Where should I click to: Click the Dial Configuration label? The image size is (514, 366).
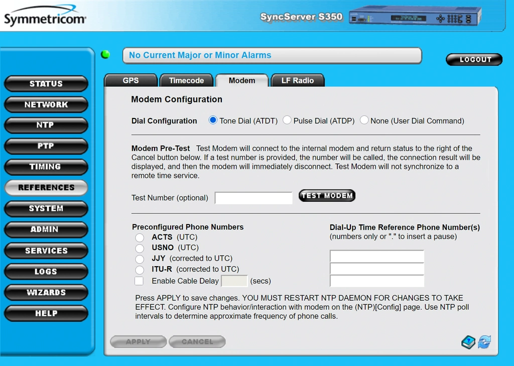pyautogui.click(x=164, y=120)
